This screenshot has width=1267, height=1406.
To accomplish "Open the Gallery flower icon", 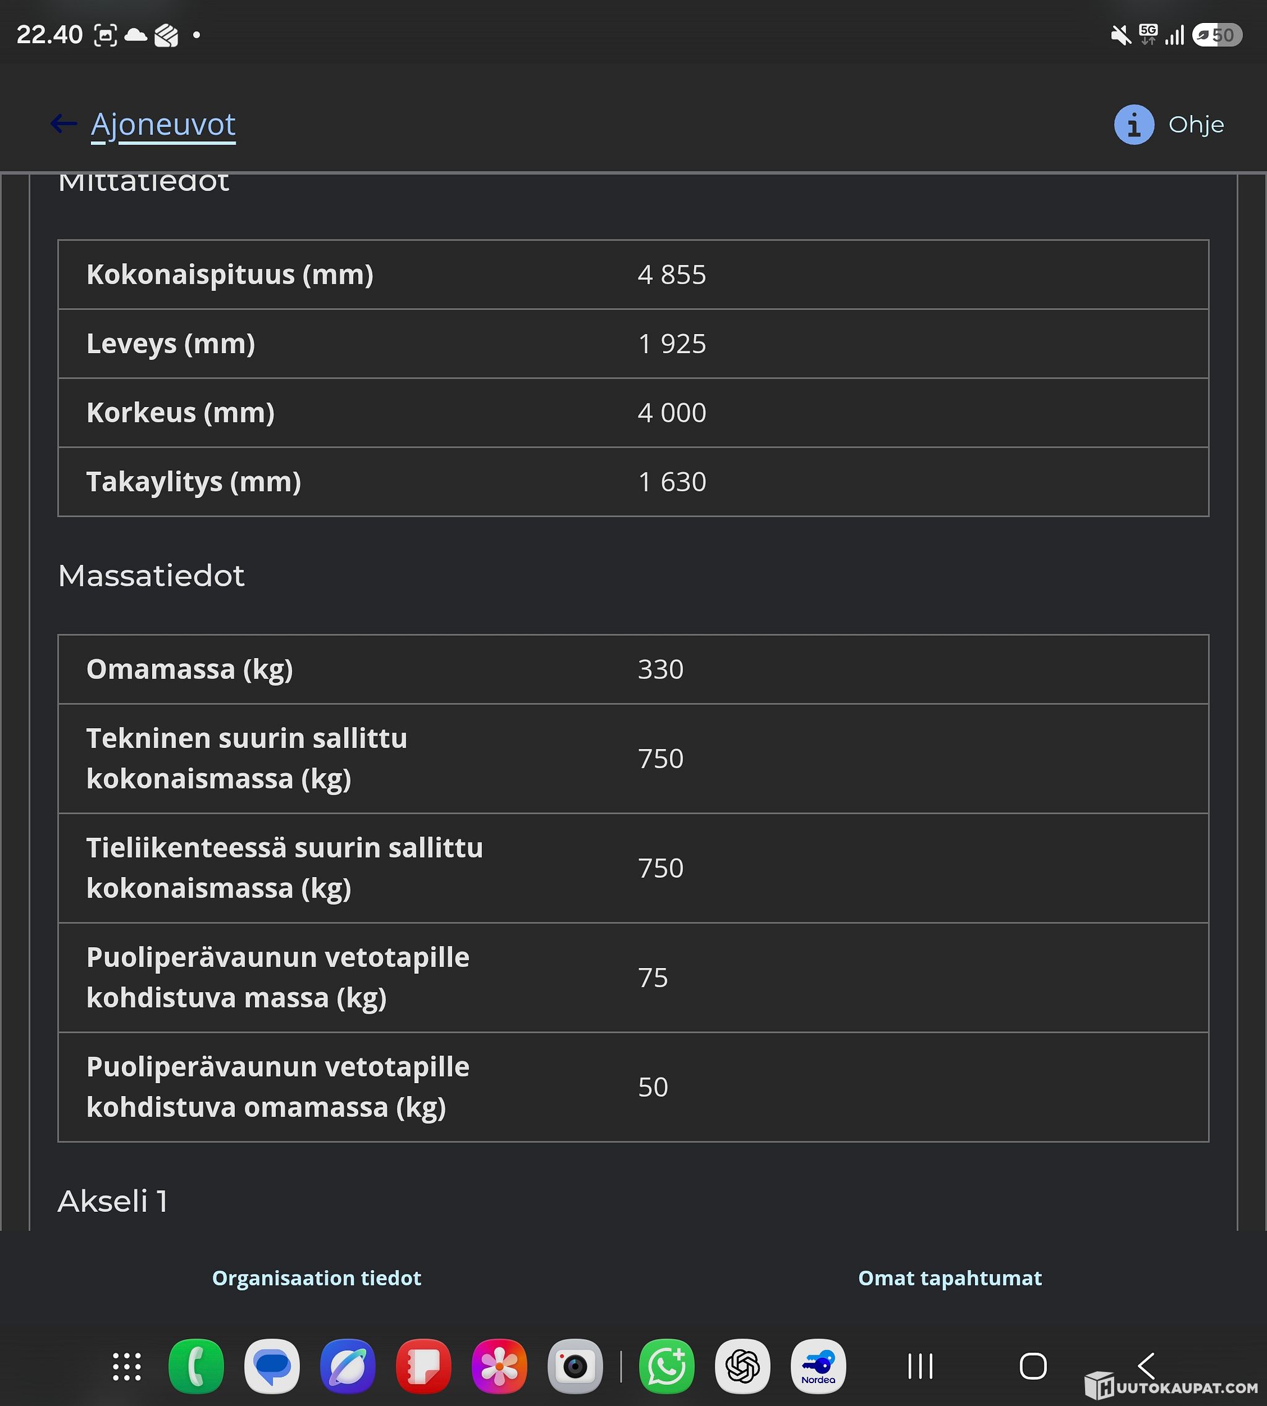I will 500,1366.
